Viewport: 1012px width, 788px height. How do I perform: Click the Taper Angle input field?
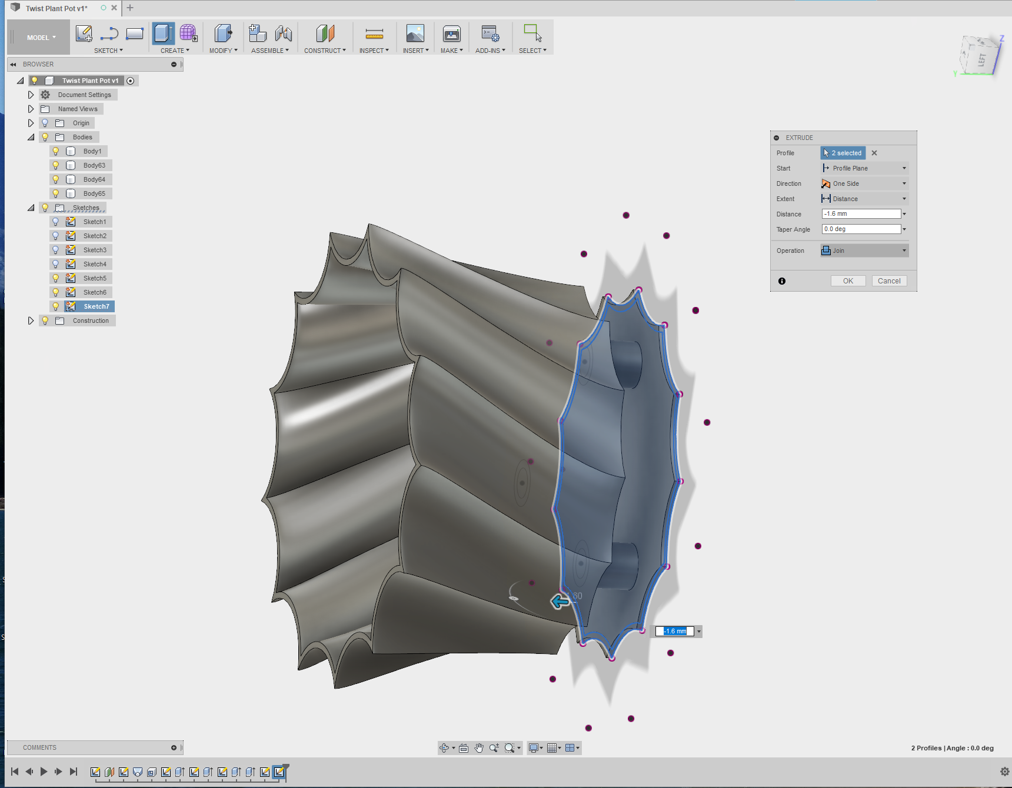pyautogui.click(x=861, y=229)
